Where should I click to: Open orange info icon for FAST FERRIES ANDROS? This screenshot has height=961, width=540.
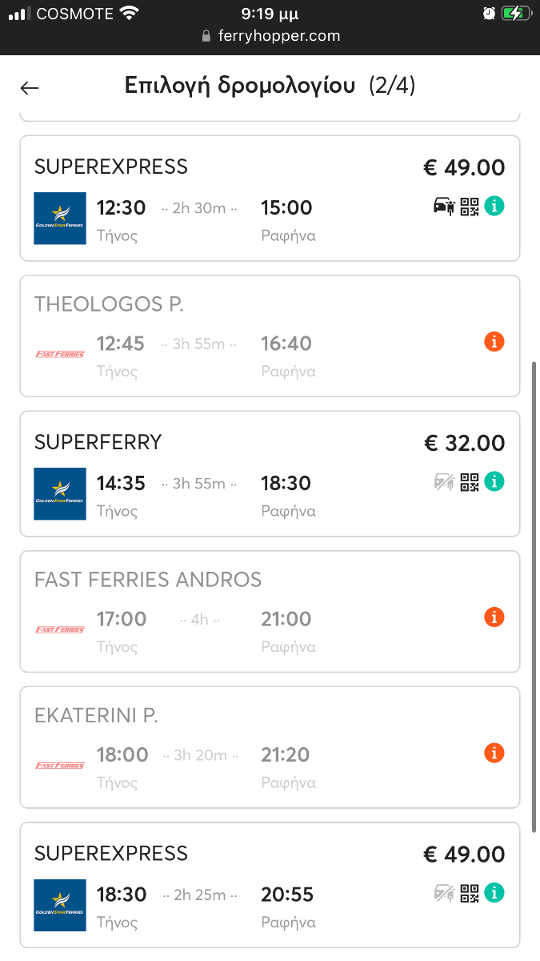[x=494, y=617]
